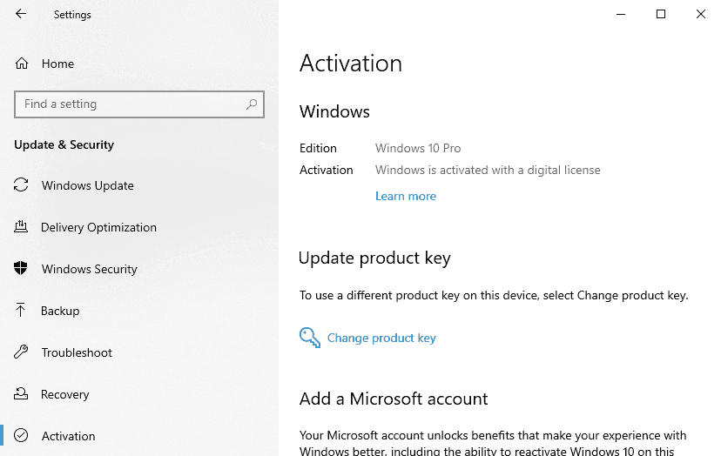Click the 'To use a different product key' sentence
Screen dimensions: 721x456
click(x=494, y=295)
